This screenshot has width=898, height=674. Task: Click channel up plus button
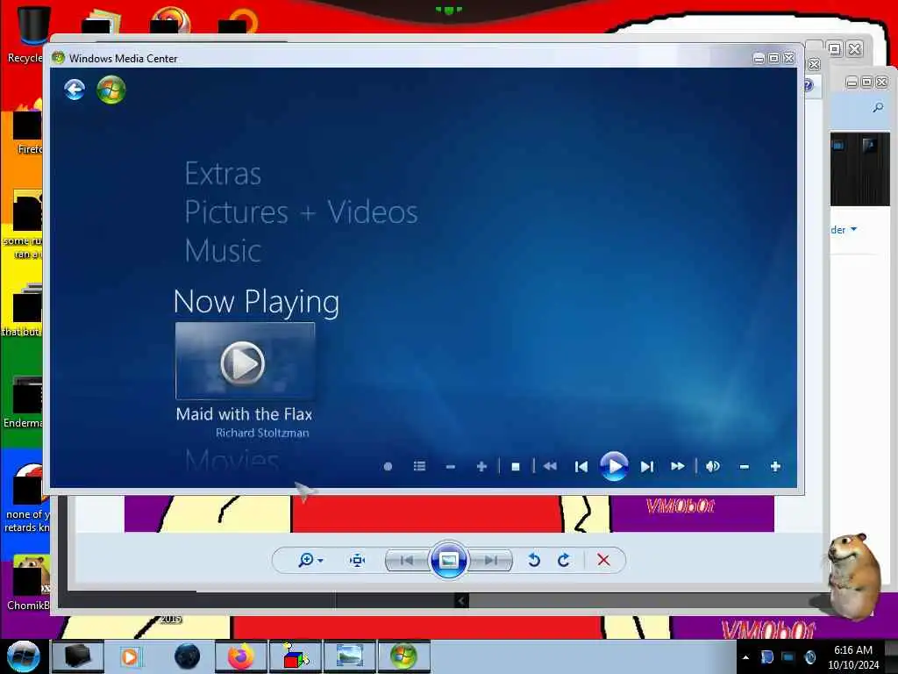click(x=481, y=467)
